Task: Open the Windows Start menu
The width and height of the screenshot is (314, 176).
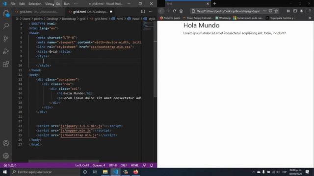Action: tap(5, 172)
